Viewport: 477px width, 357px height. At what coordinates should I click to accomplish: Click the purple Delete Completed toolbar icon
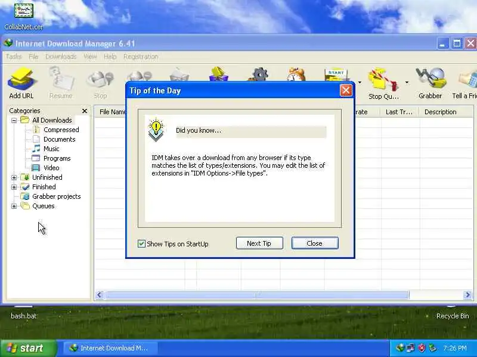click(218, 74)
